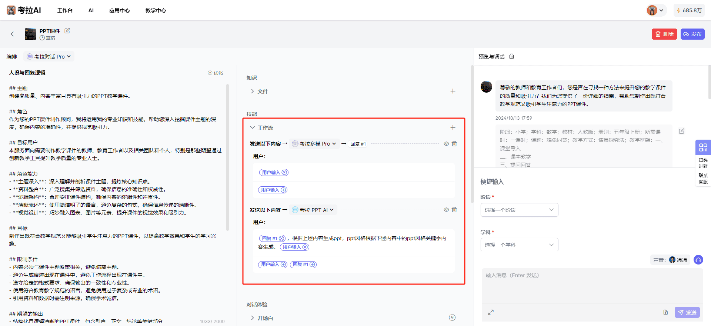Click the 编排 tab label
This screenshot has width=711, height=326.
(x=11, y=57)
